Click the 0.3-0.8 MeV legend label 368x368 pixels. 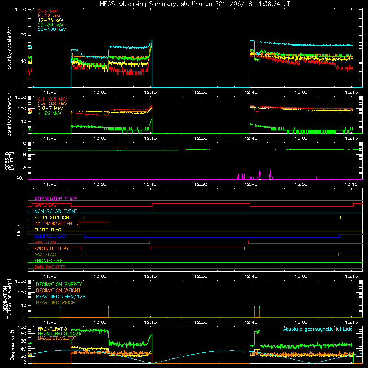pos(52,103)
